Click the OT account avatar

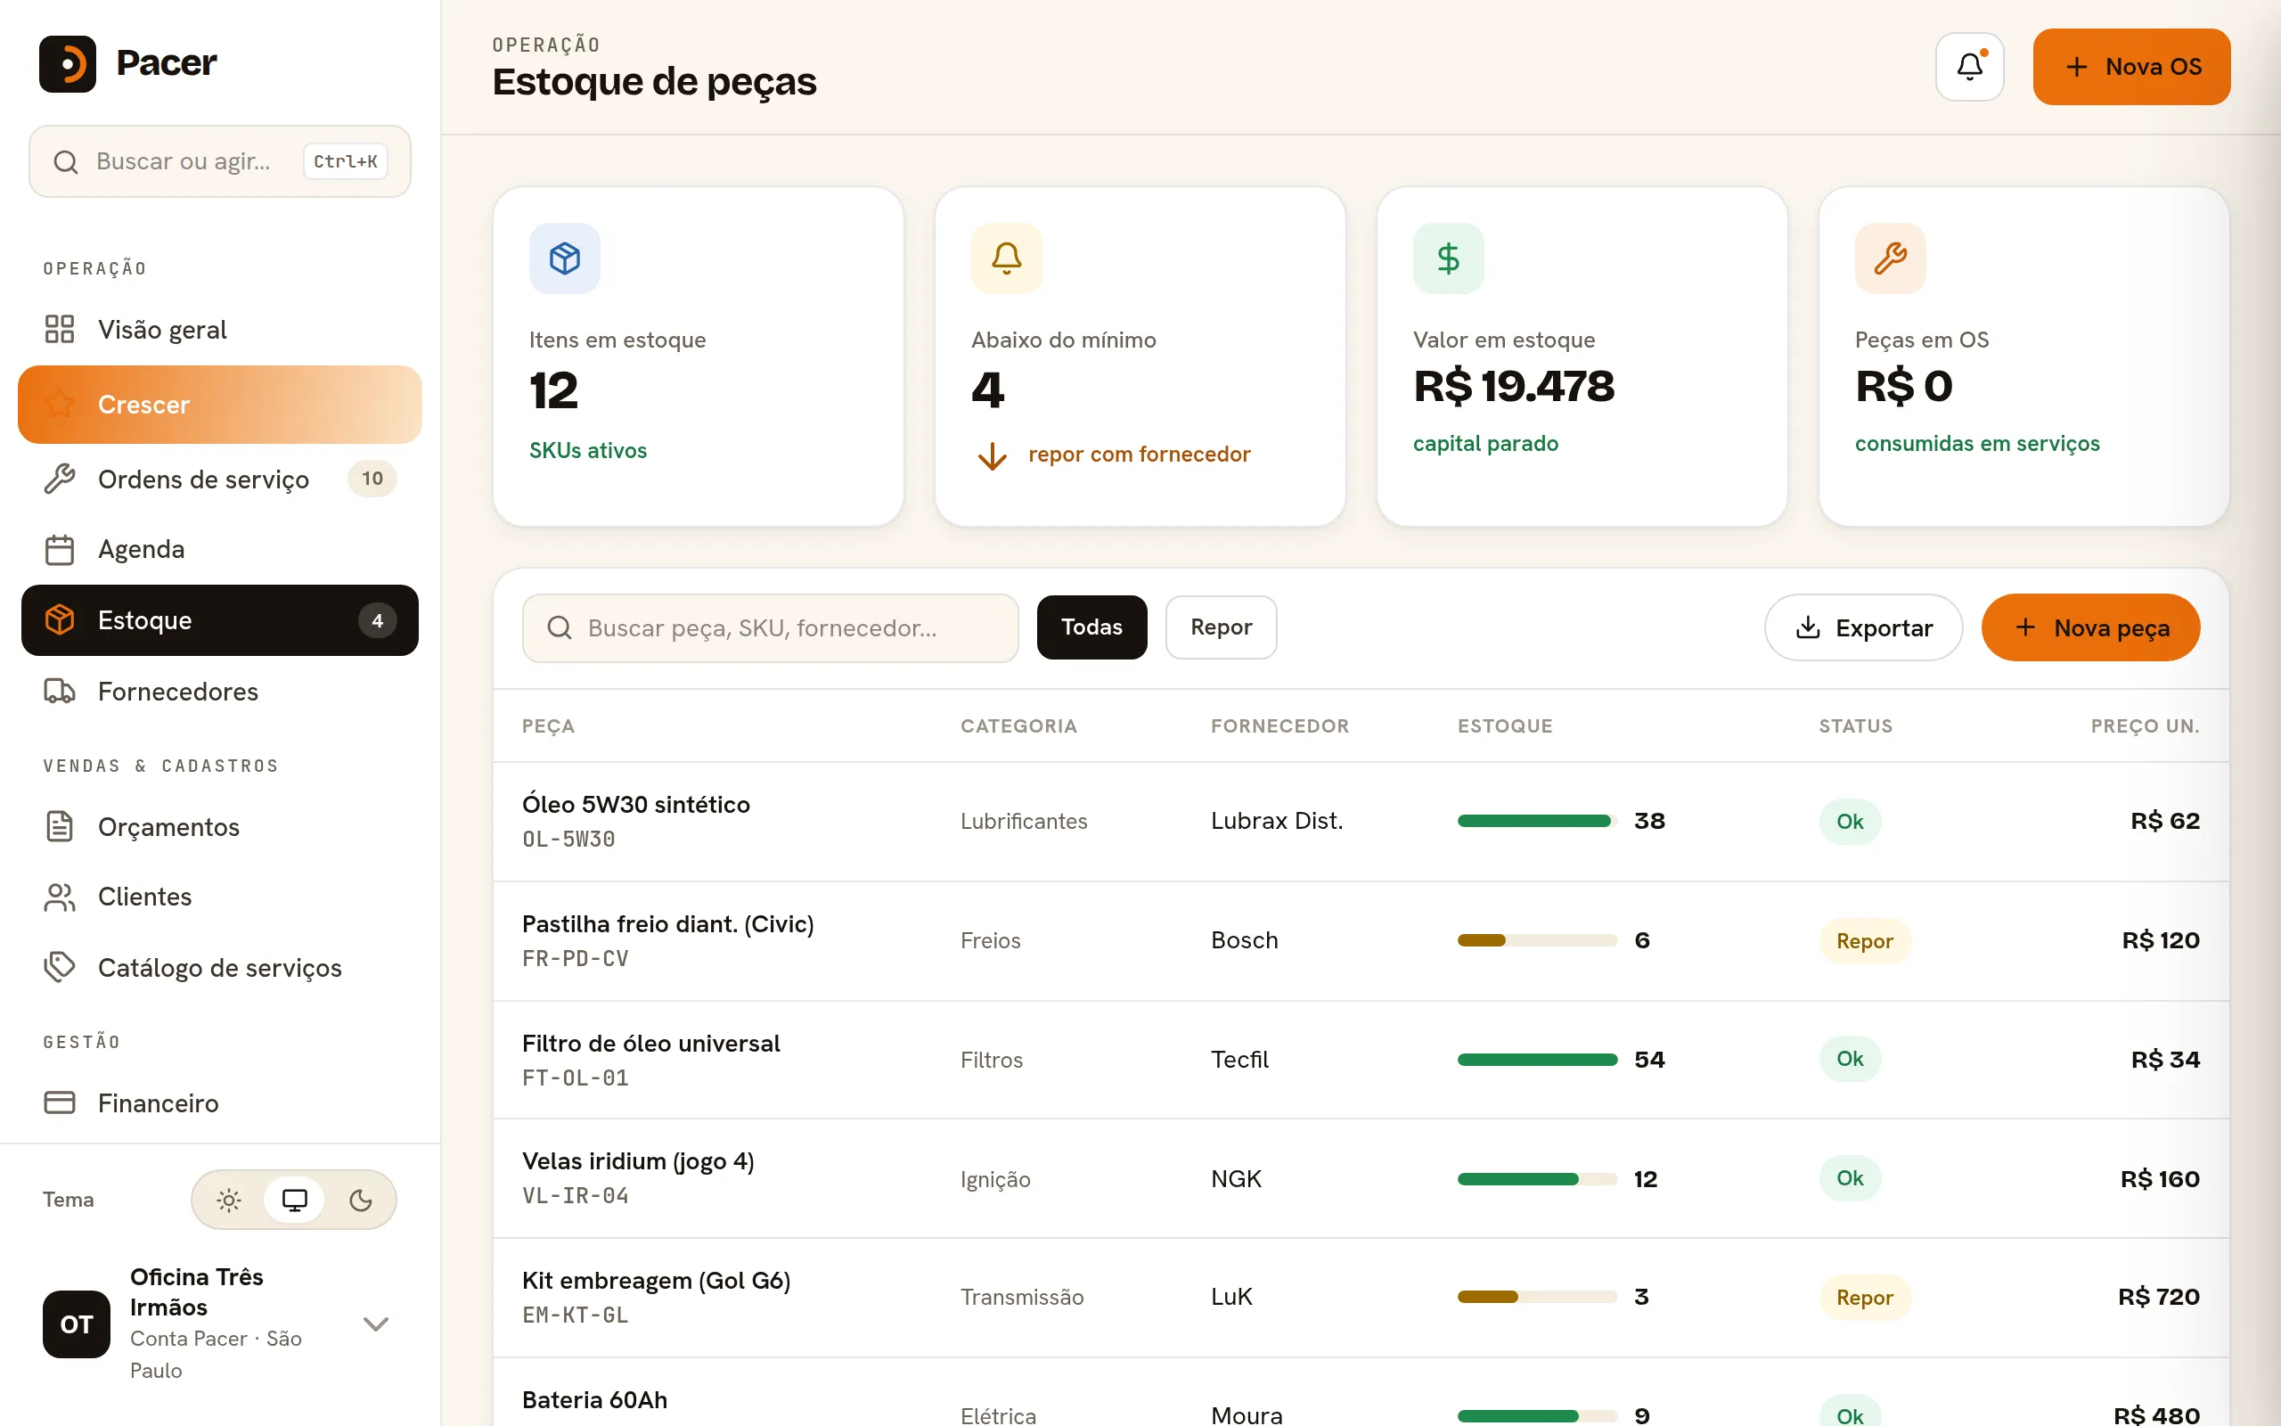(x=77, y=1324)
